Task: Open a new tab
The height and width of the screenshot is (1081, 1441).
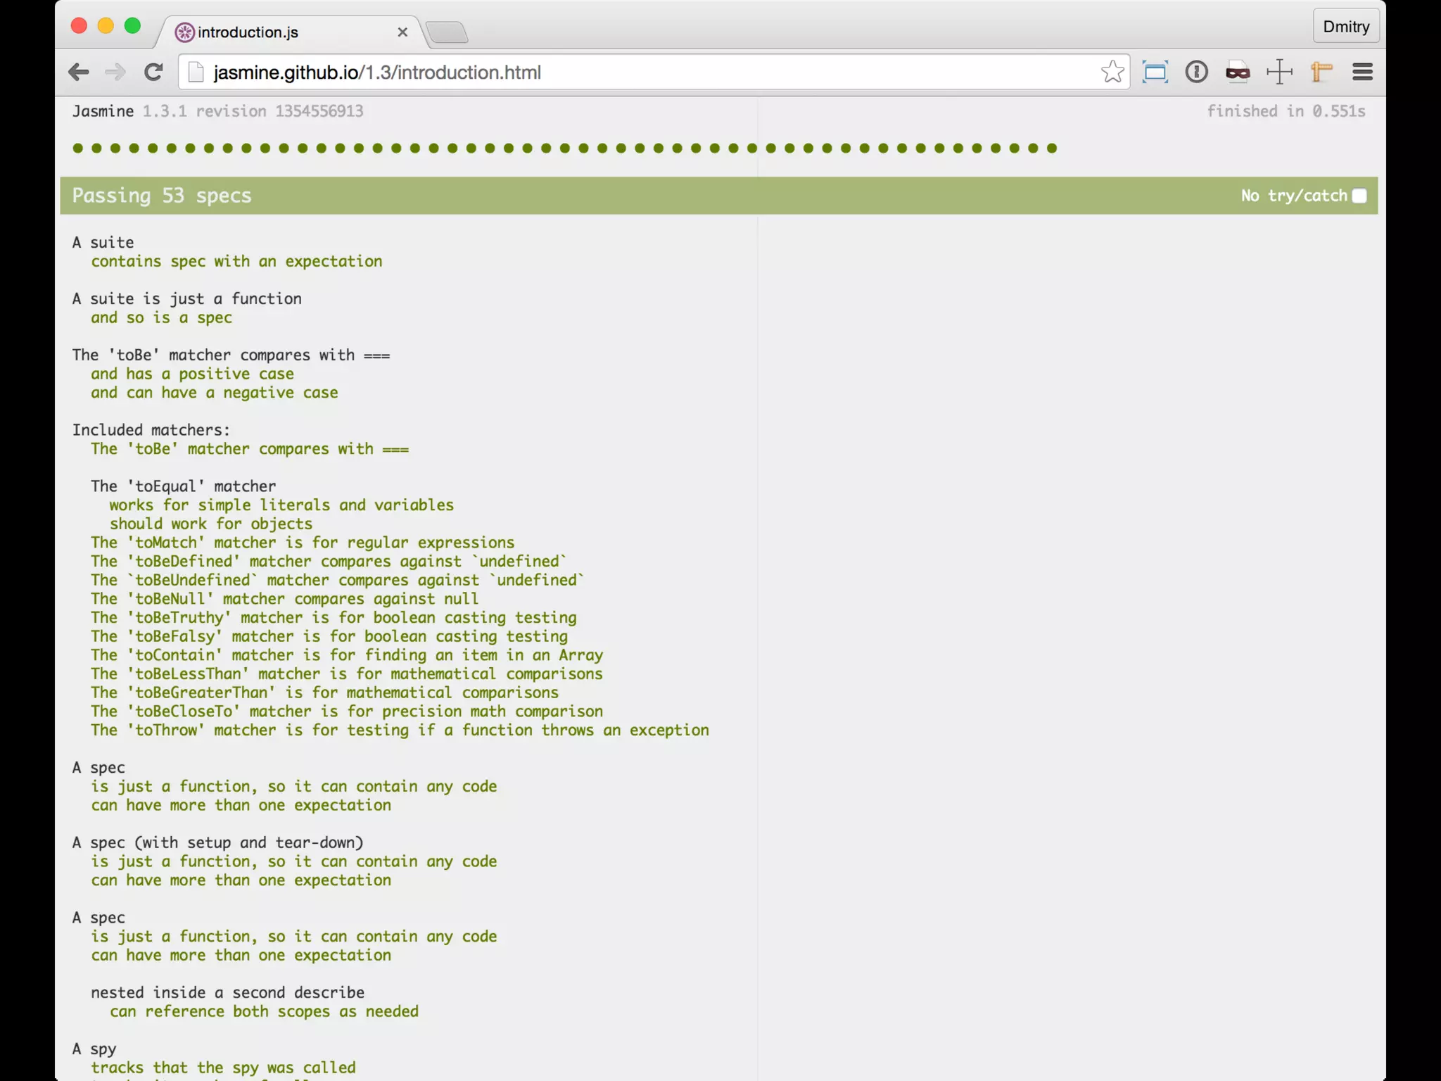Action: coord(447,32)
